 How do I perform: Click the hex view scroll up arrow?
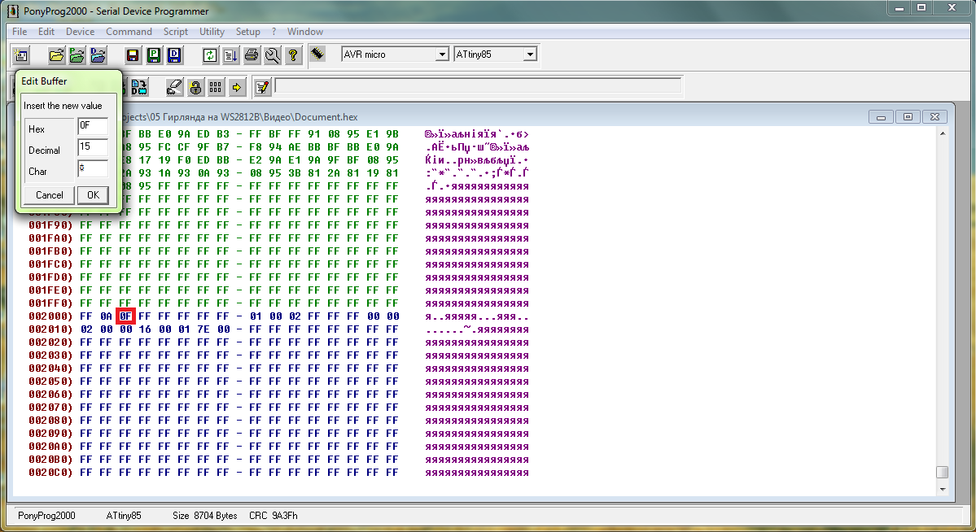(x=943, y=133)
